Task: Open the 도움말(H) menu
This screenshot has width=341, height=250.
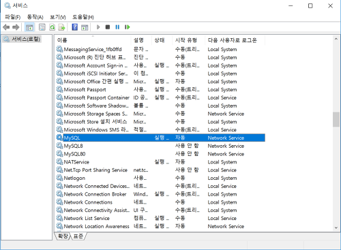Action: pos(83,17)
